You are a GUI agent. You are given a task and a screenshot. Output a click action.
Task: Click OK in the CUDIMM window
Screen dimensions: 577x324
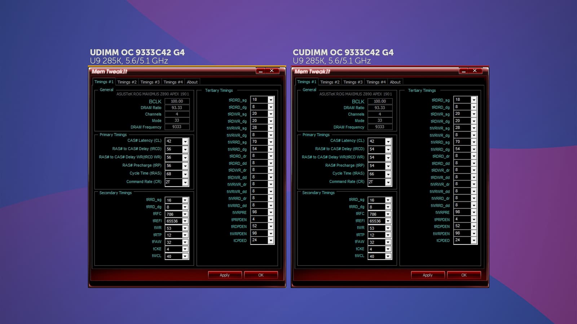tap(464, 275)
